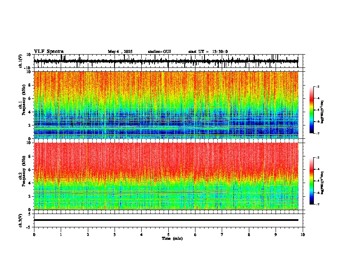This screenshot has height=263, width=341.
Task: Click the "ch.3(V)" axis label
Action: (x=21, y=220)
